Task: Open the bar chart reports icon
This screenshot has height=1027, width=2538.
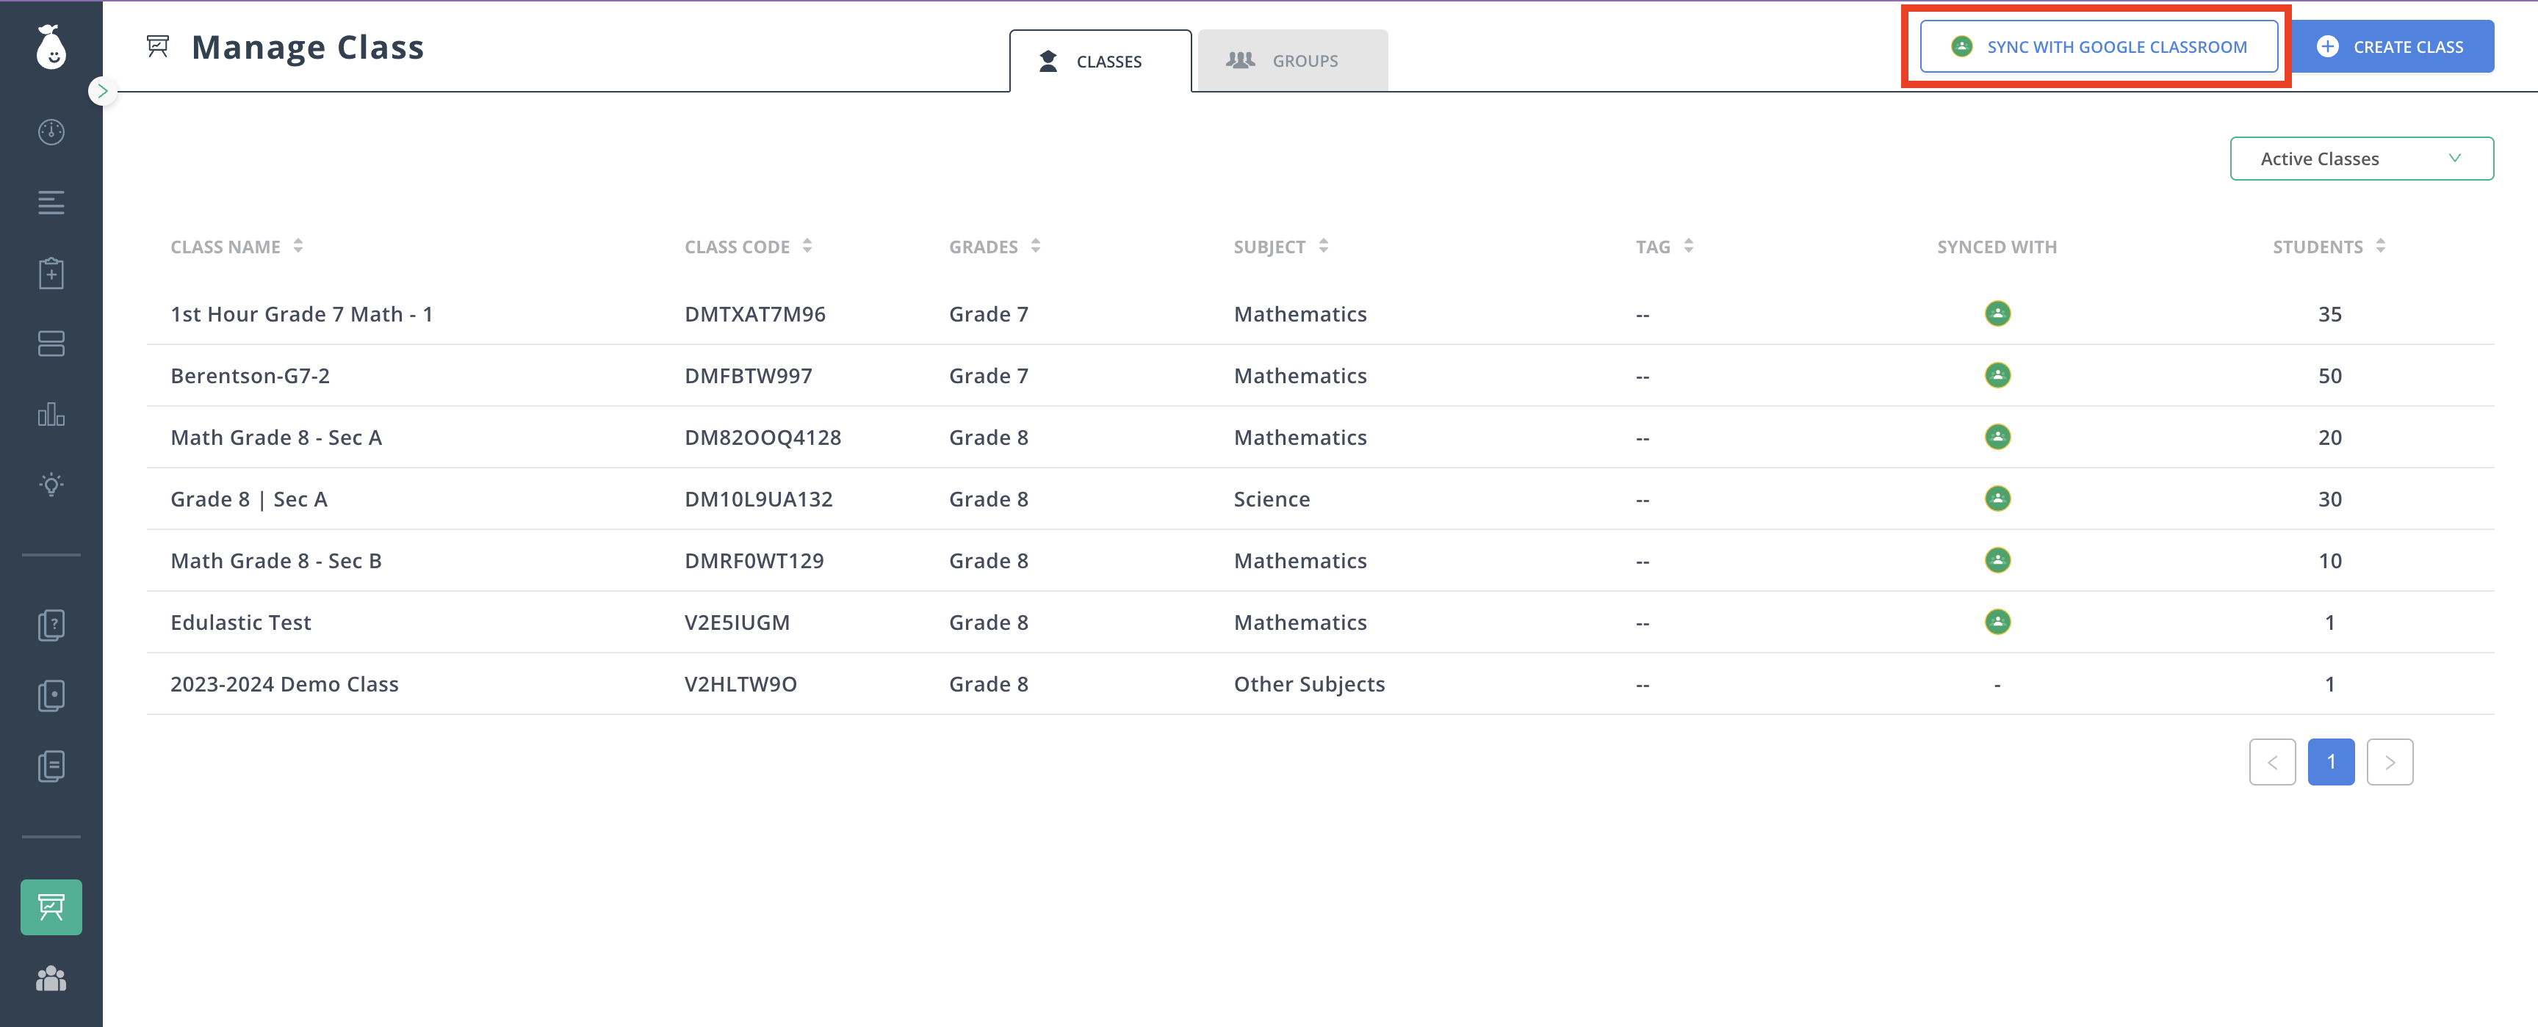Action: (51, 415)
